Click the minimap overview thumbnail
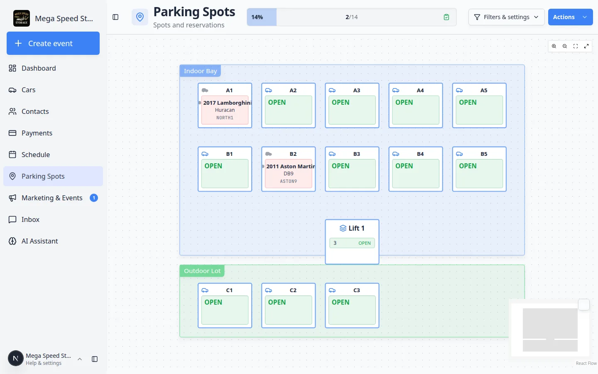Viewport: 598px width, 374px height. pyautogui.click(x=550, y=330)
